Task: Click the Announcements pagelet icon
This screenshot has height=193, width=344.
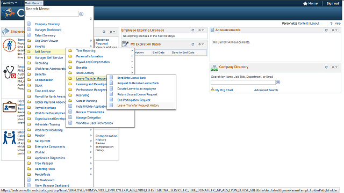Action: [x=212, y=30]
